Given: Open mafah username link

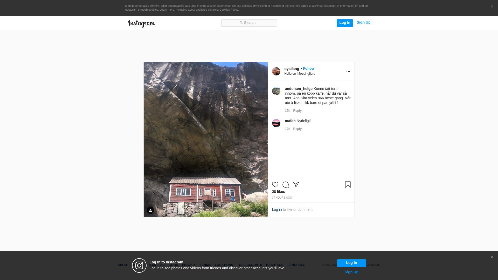Looking at the screenshot, I should point(290,121).
